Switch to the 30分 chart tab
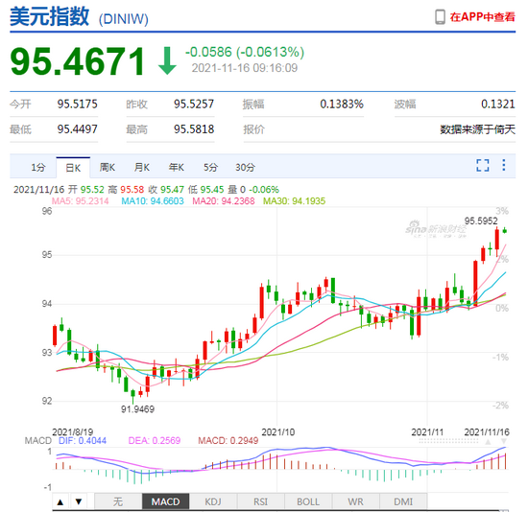 245,167
